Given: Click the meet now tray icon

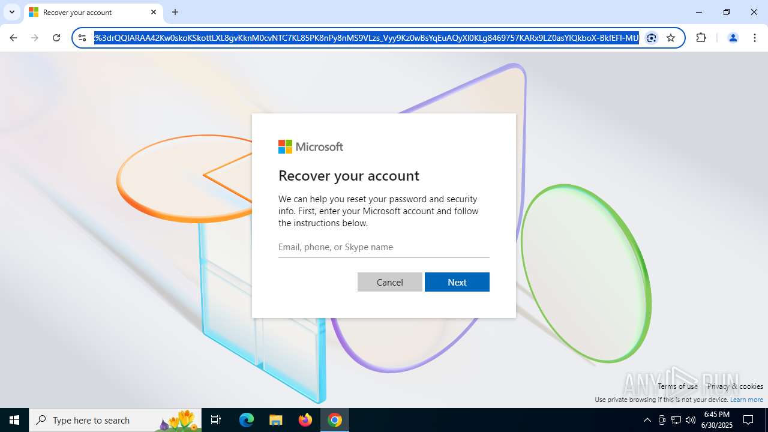Looking at the screenshot, I should [x=662, y=420].
